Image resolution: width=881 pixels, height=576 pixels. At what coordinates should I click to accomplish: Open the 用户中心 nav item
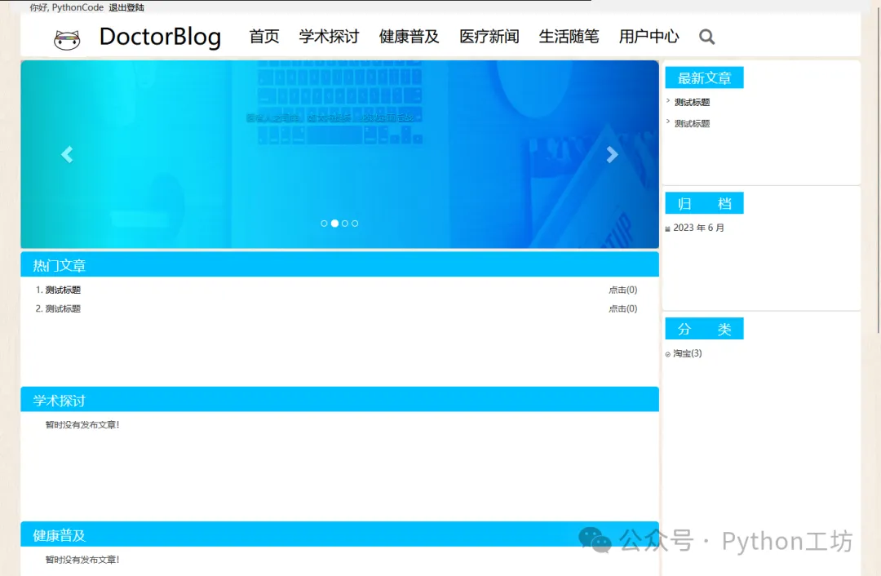click(649, 37)
